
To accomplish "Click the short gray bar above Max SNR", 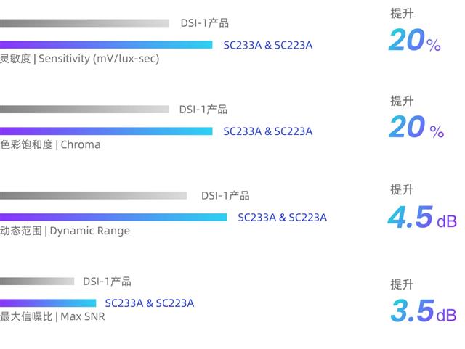I will pyautogui.click(x=37, y=282).
